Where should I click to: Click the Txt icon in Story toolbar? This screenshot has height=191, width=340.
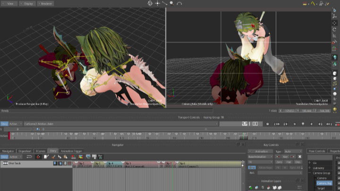click(x=101, y=157)
